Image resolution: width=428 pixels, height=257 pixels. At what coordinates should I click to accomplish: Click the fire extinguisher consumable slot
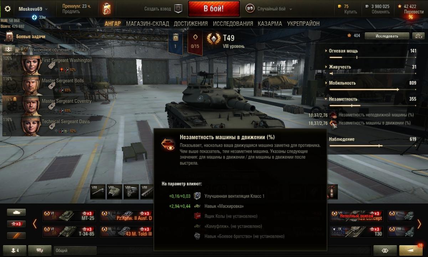pyautogui.click(x=332, y=192)
